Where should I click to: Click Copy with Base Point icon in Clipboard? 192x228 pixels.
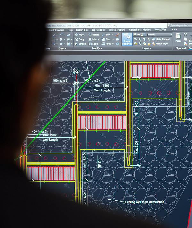click(185, 43)
